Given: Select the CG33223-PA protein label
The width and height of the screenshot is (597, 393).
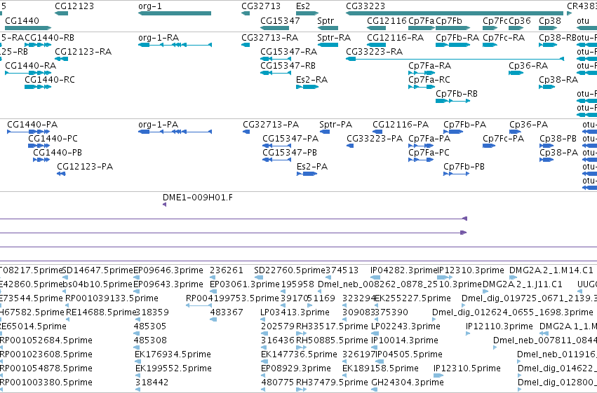Looking at the screenshot, I should point(375,139).
